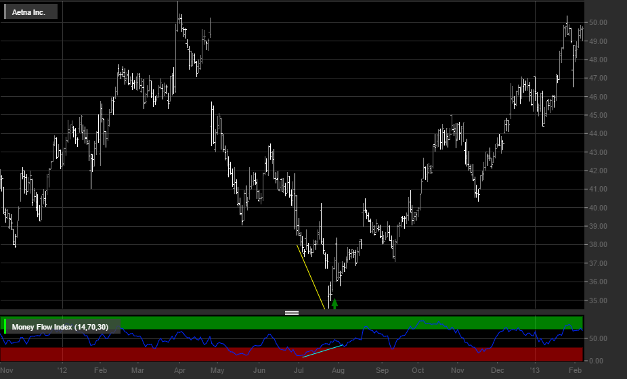Click the 37.00 price axis label
The width and height of the screenshot is (627, 379).
[598, 263]
